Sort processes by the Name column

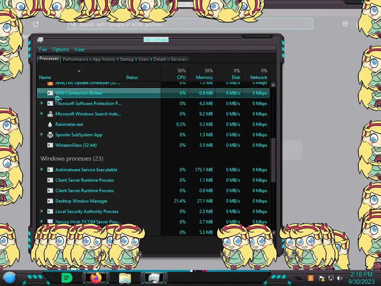(80, 74)
